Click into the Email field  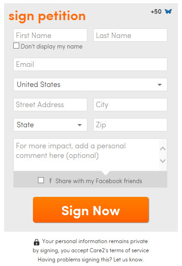[x=90, y=65]
